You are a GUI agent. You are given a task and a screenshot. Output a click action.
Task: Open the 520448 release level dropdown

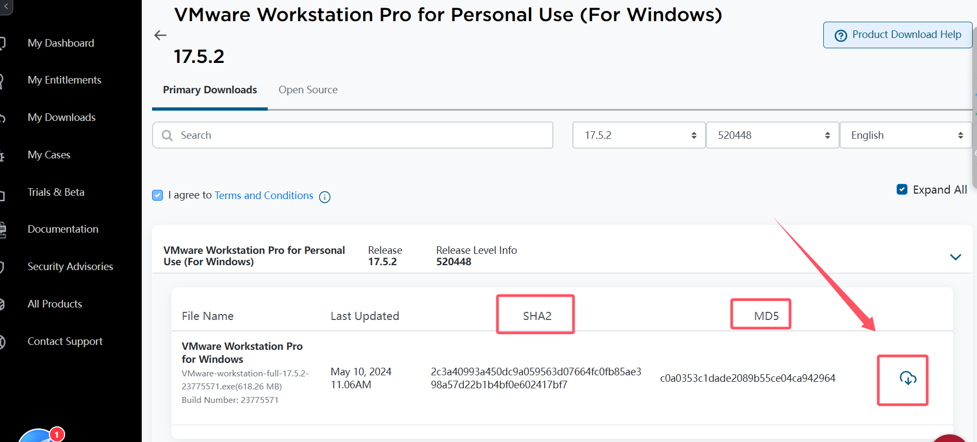(x=773, y=135)
